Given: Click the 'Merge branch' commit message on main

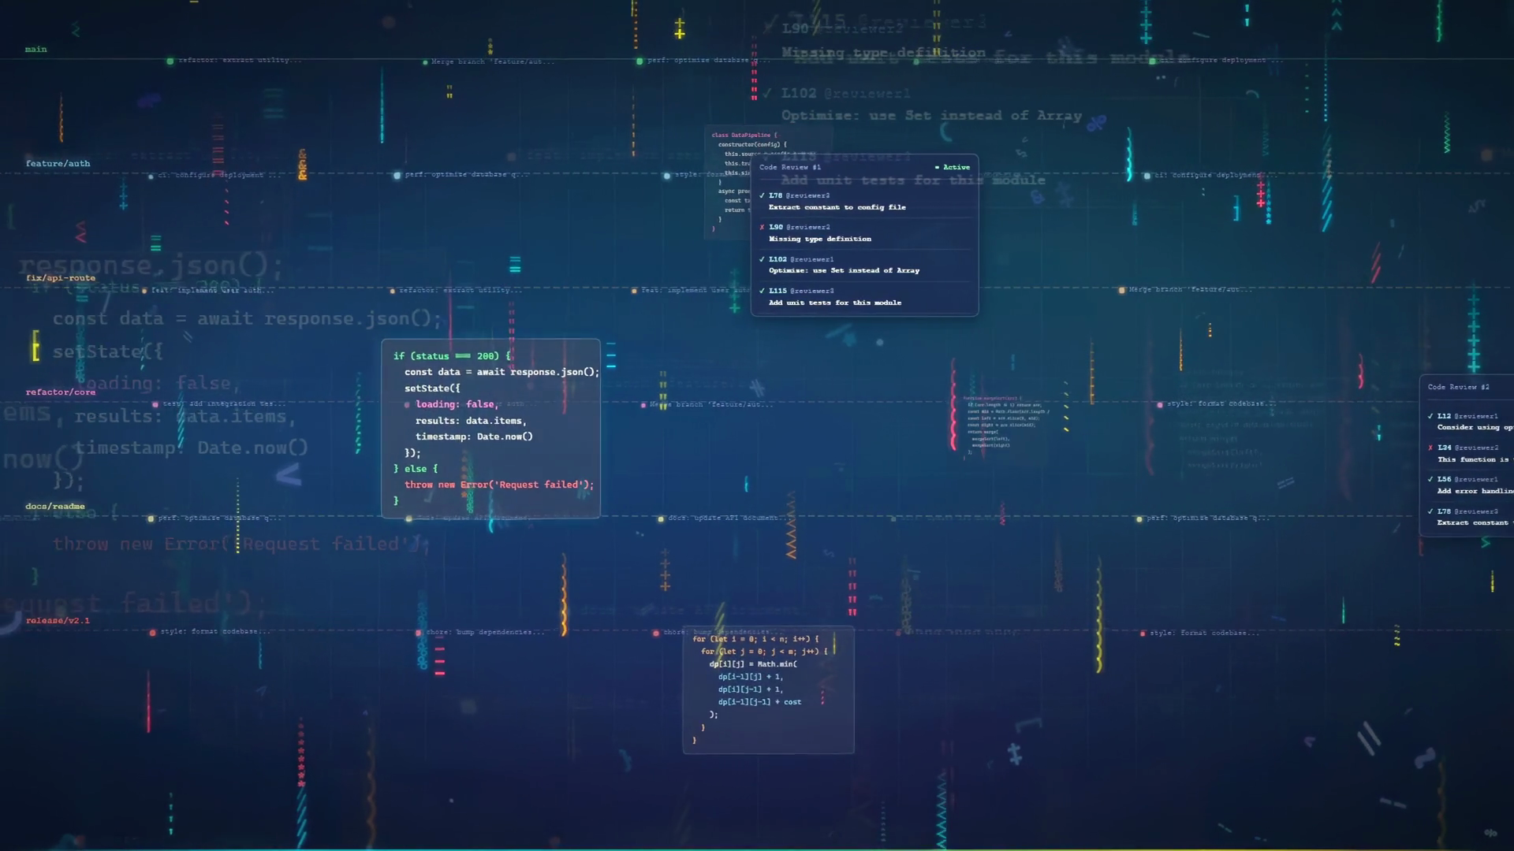Looking at the screenshot, I should (x=493, y=61).
